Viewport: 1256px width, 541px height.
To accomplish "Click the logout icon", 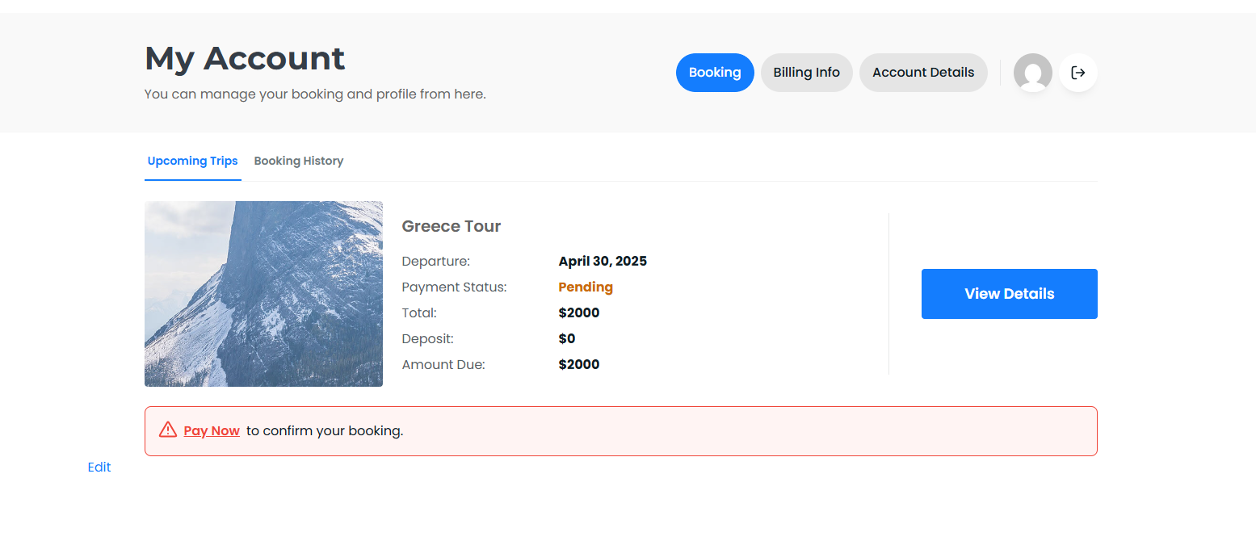I will click(1078, 73).
